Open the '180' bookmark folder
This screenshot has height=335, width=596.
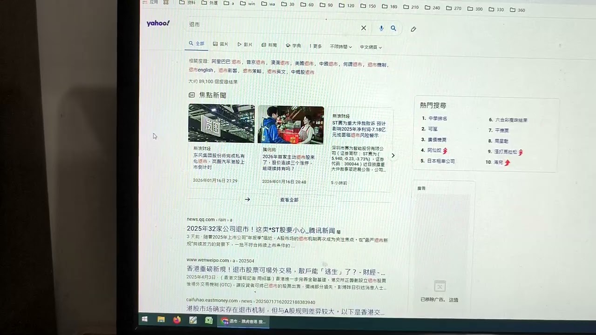pyautogui.click(x=389, y=7)
